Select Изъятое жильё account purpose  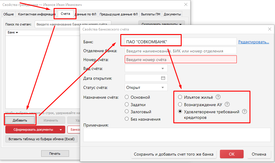pyautogui.click(x=180, y=97)
